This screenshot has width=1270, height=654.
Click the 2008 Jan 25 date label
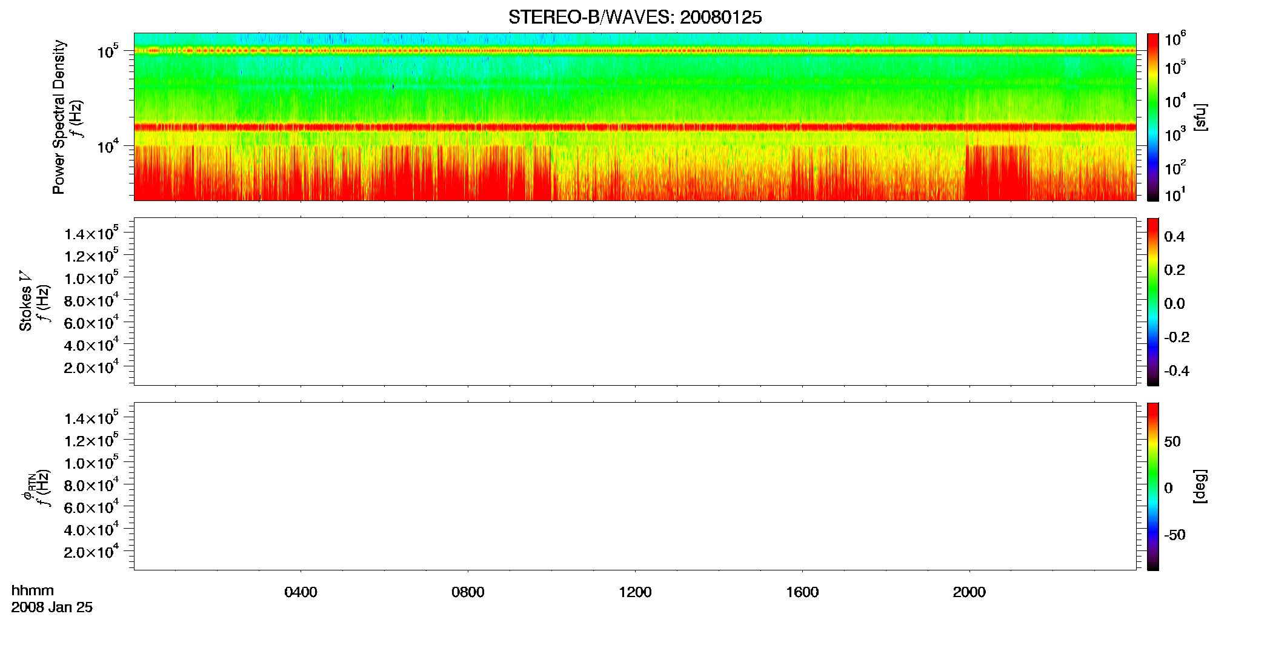point(52,607)
